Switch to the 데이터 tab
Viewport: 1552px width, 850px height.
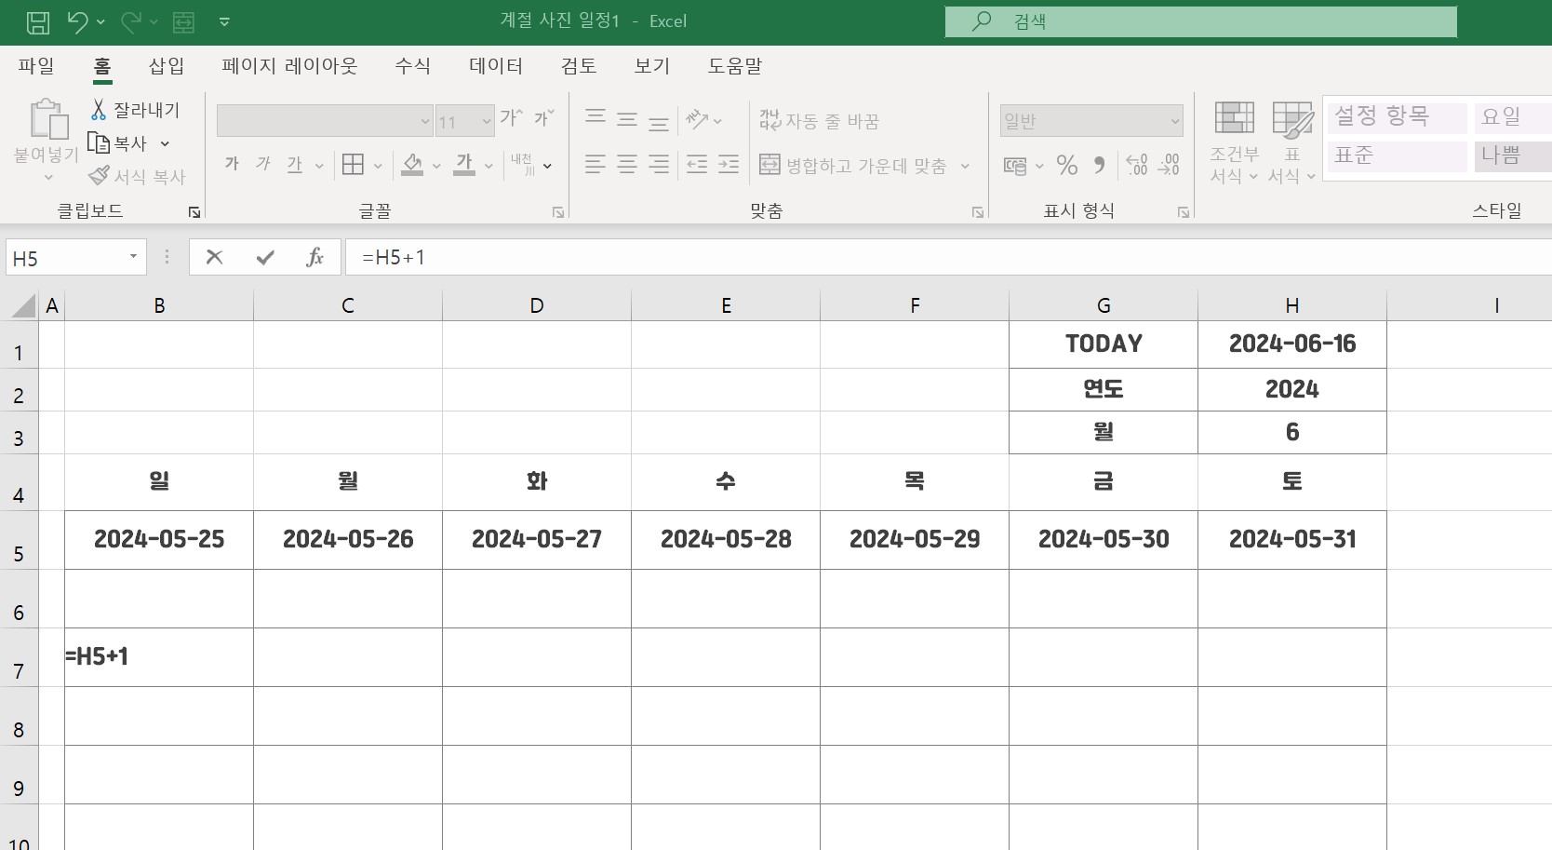[x=496, y=66]
